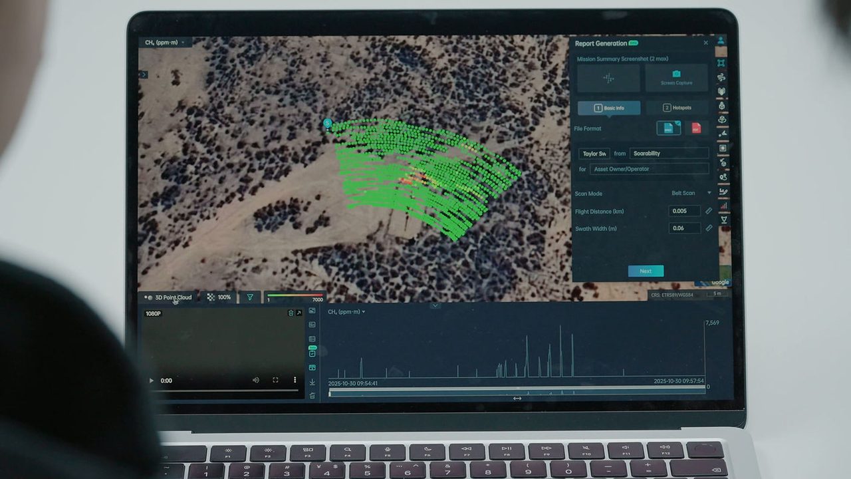The height and width of the screenshot is (479, 851).
Task: Click the bottom-most icon in the bottom vertical toolbar
Action: (x=312, y=395)
